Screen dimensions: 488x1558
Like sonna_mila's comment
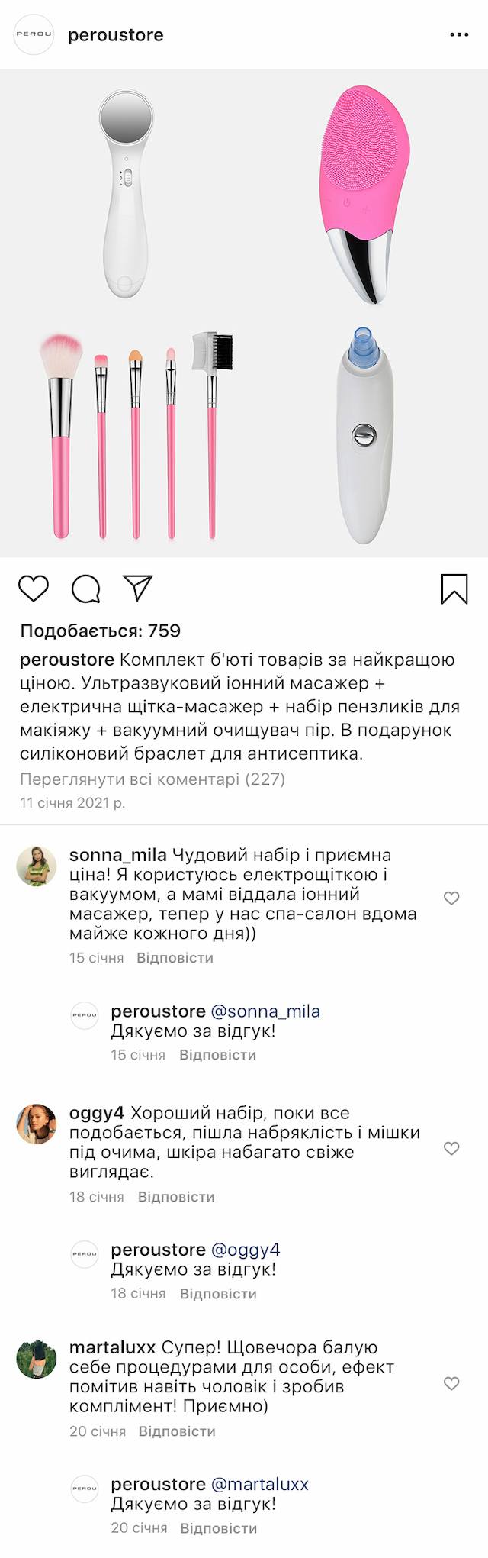pyautogui.click(x=451, y=898)
